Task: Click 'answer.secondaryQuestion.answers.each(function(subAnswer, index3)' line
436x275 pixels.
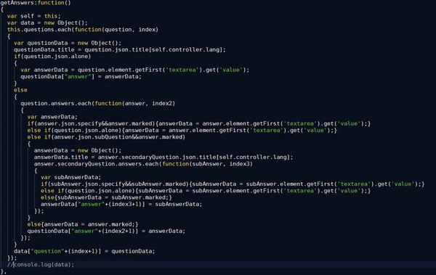Action: pos(143,164)
